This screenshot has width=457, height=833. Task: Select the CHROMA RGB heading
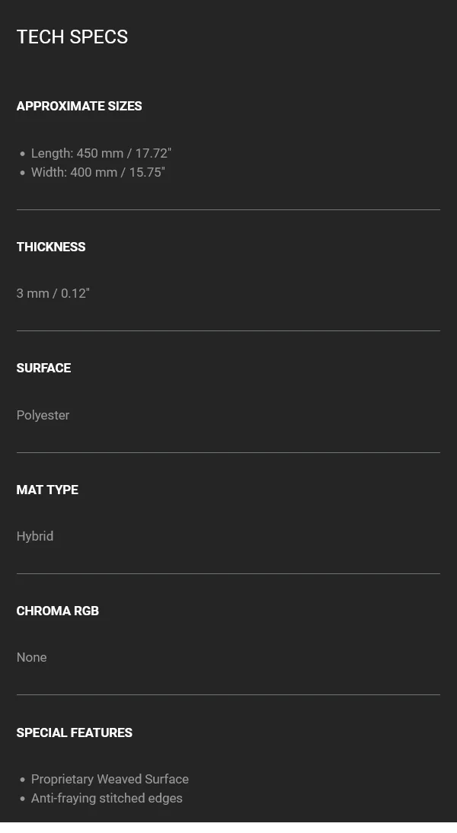[x=58, y=611]
